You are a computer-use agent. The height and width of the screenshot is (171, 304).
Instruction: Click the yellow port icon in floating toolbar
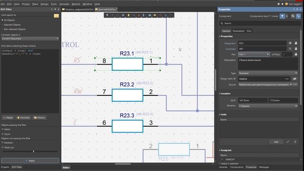(x=155, y=15)
